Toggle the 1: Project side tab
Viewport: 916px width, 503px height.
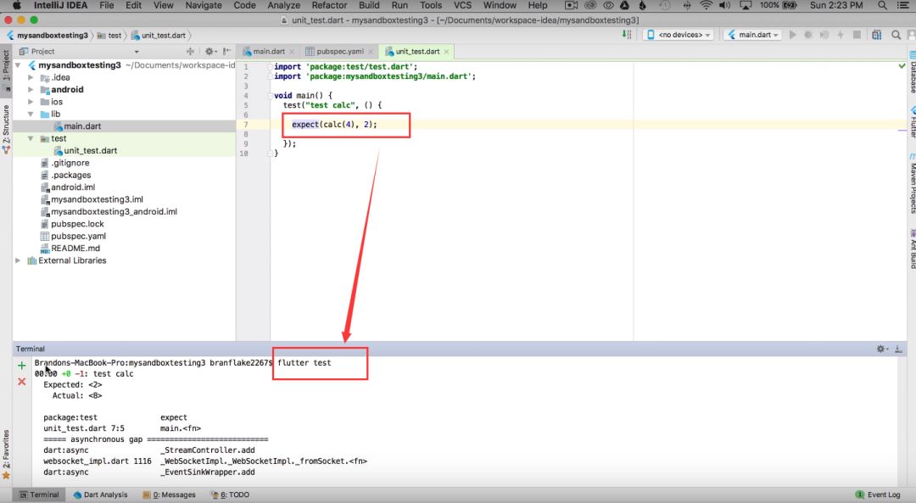point(6,71)
